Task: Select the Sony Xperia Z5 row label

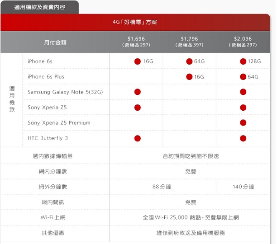Action: point(47,108)
